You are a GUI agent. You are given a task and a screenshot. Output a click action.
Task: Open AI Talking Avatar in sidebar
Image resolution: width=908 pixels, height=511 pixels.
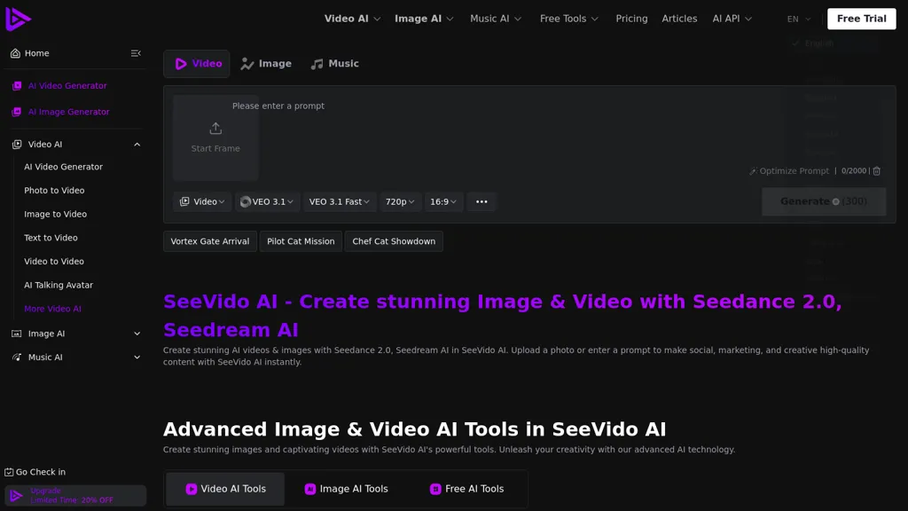(58, 286)
